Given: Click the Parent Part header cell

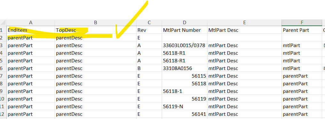Looking at the screenshot, I should click(x=302, y=30).
